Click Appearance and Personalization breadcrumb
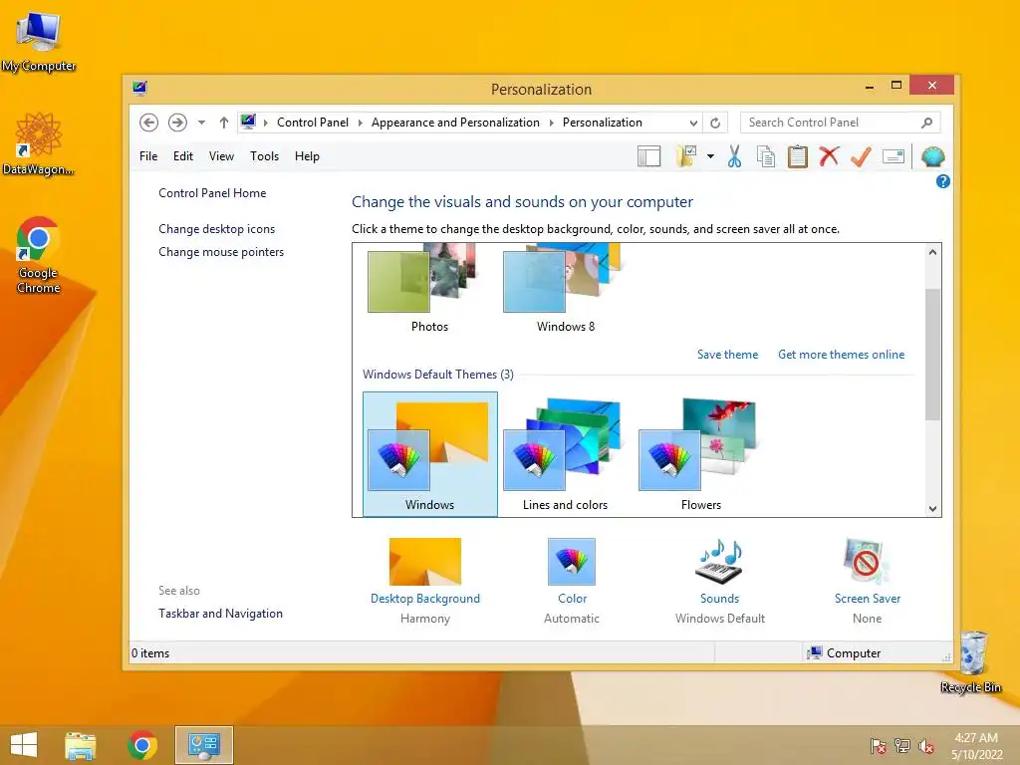This screenshot has width=1020, height=765. coord(455,123)
